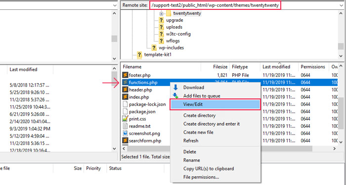Screen dimensions: 346x185
Task: Open the local site path dropdown arrow
Action: click(115, 5)
